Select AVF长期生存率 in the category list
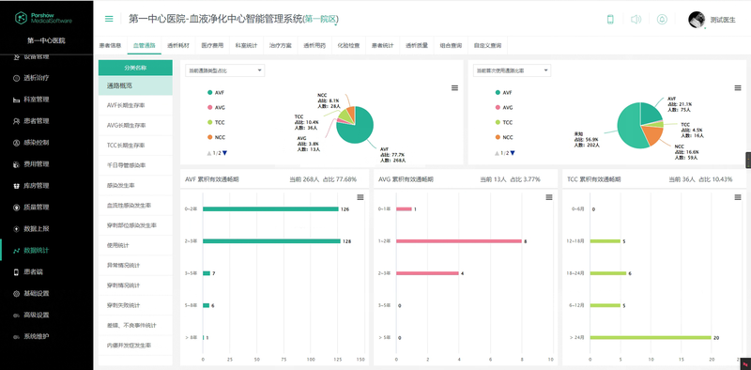The image size is (751, 370). [x=135, y=105]
